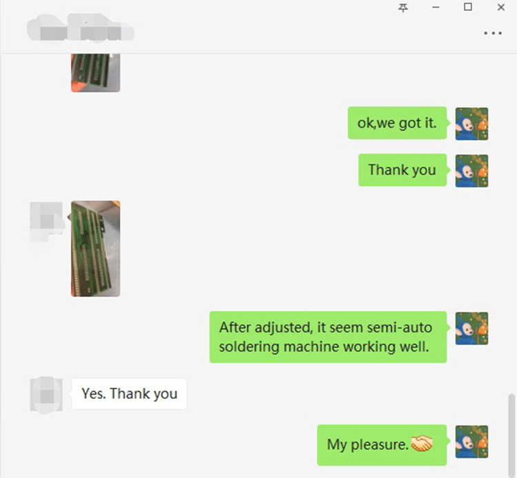Screen dimensions: 517x478
Task: Click the avatar next to 'ok,we got it.'
Action: [x=472, y=124]
